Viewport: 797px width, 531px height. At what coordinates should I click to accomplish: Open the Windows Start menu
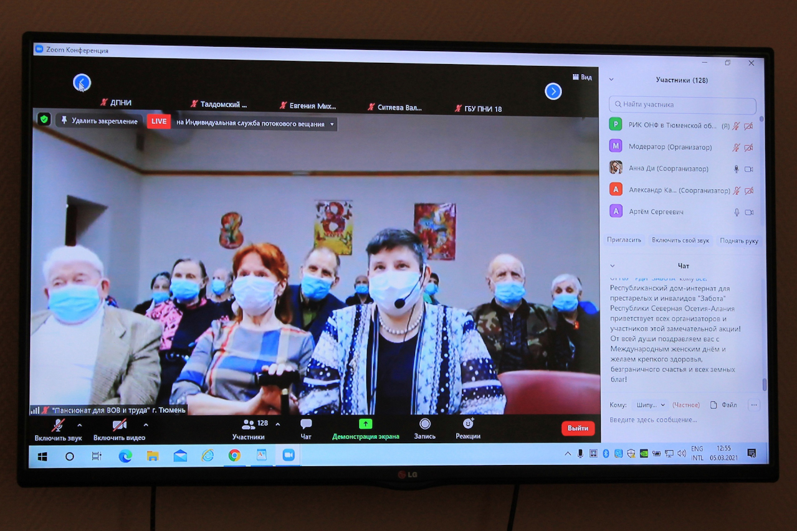[x=42, y=456]
